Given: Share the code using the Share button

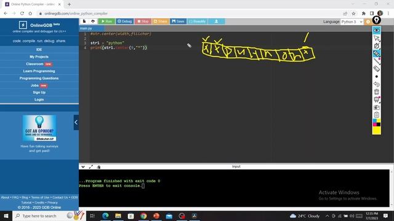Looking at the screenshot, I should [x=160, y=21].
